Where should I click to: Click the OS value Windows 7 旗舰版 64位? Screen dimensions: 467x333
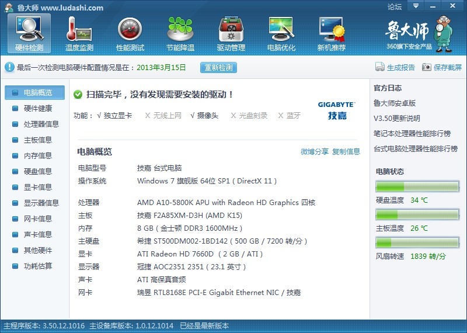click(x=207, y=181)
